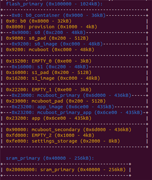Select the provision 4kB partition line
This screenshot has height=180, width=152.
pos(51,27)
